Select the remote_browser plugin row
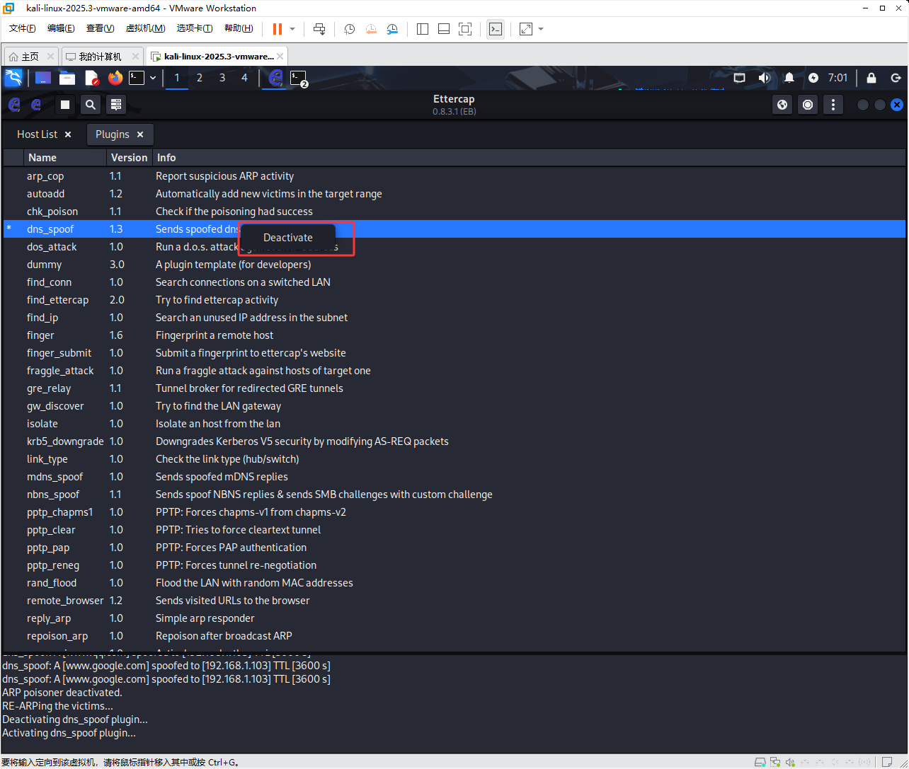Image resolution: width=909 pixels, height=769 pixels. tap(454, 601)
